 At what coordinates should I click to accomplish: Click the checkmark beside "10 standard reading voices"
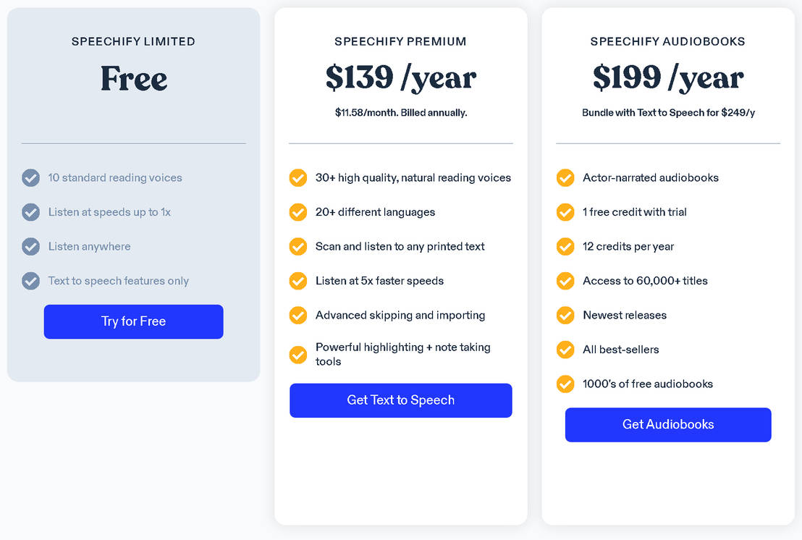coord(30,177)
